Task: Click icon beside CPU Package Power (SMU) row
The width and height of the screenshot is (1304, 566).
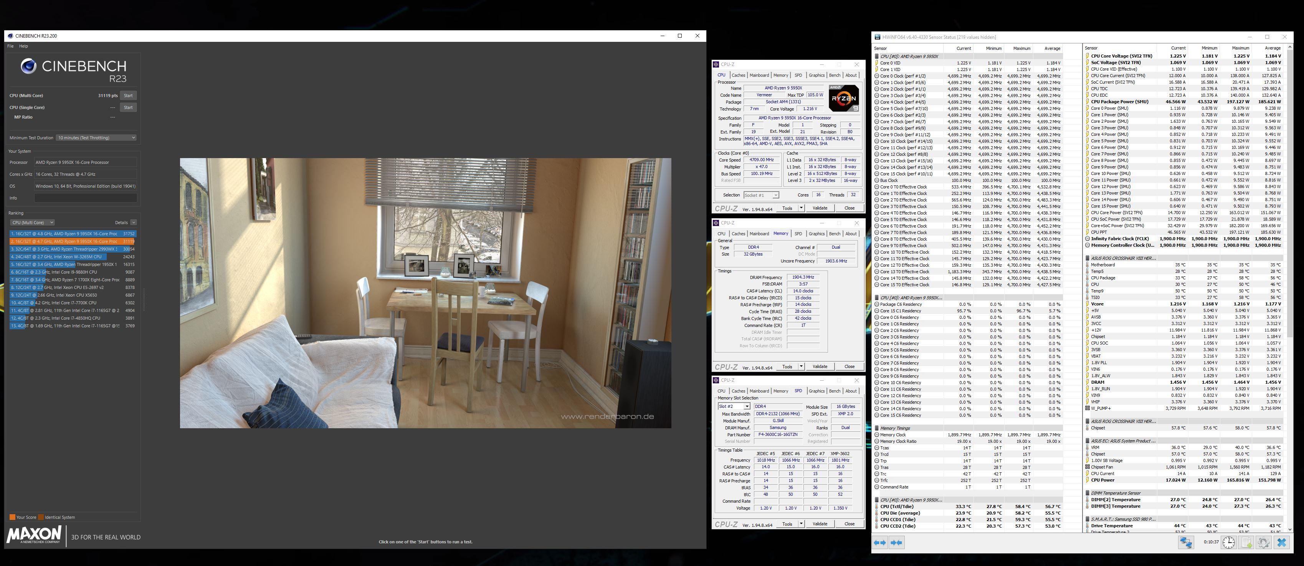Action: tap(1087, 102)
